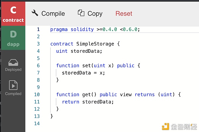Click line number 10 in gutter
Screen dimensions: 199x132
coord(37,95)
